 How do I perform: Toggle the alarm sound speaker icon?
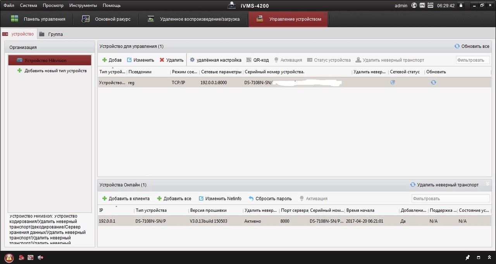pyautogui.click(x=40, y=257)
